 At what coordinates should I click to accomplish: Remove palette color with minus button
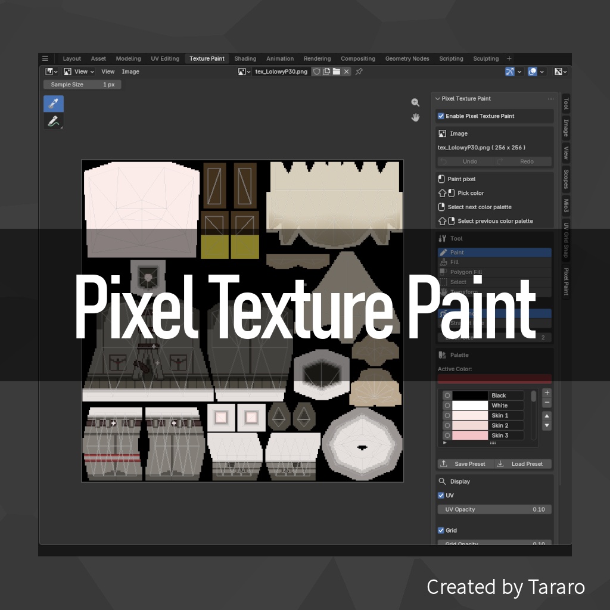pos(547,403)
